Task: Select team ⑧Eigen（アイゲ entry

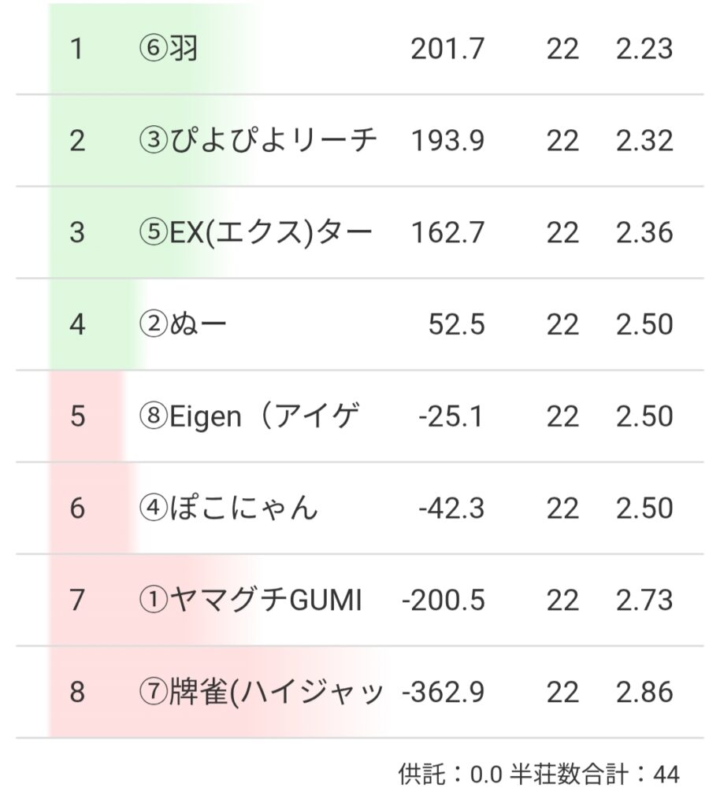Action: coord(249,416)
